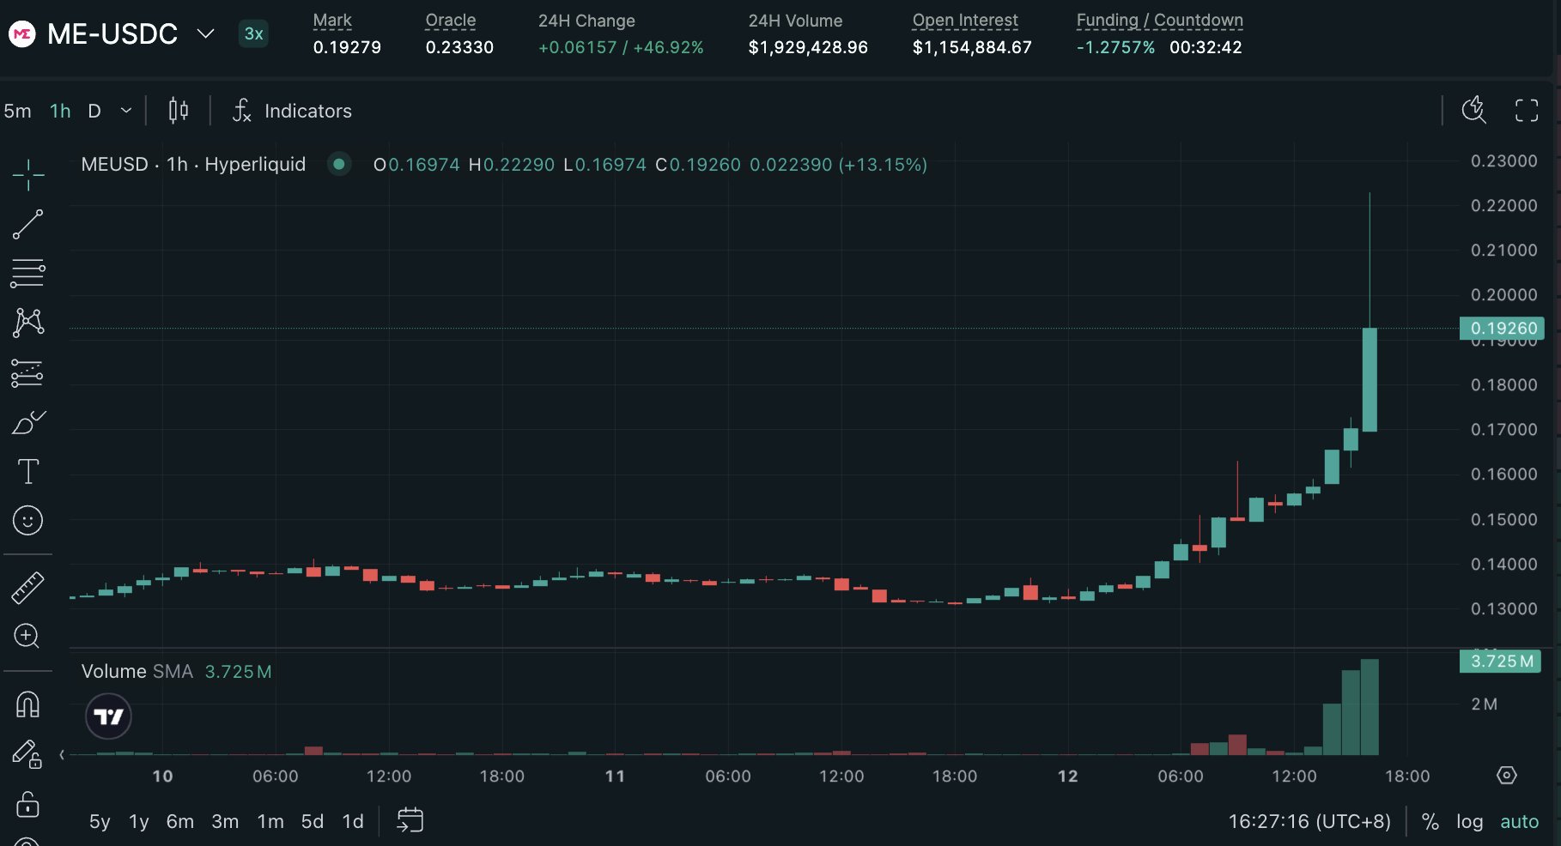Click the Oracle price value 0.23330

click(x=459, y=47)
